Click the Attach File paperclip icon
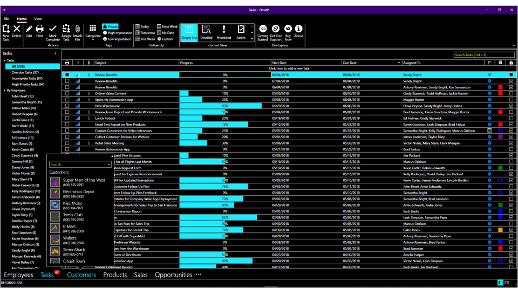The width and height of the screenshot is (518, 288). (x=78, y=29)
